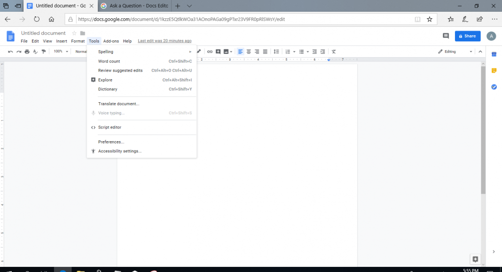The image size is (502, 272).
Task: Click the highlight color pen icon
Action: coord(199,52)
